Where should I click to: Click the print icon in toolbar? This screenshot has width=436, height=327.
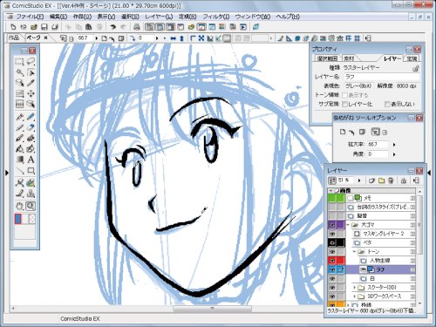coord(136,27)
